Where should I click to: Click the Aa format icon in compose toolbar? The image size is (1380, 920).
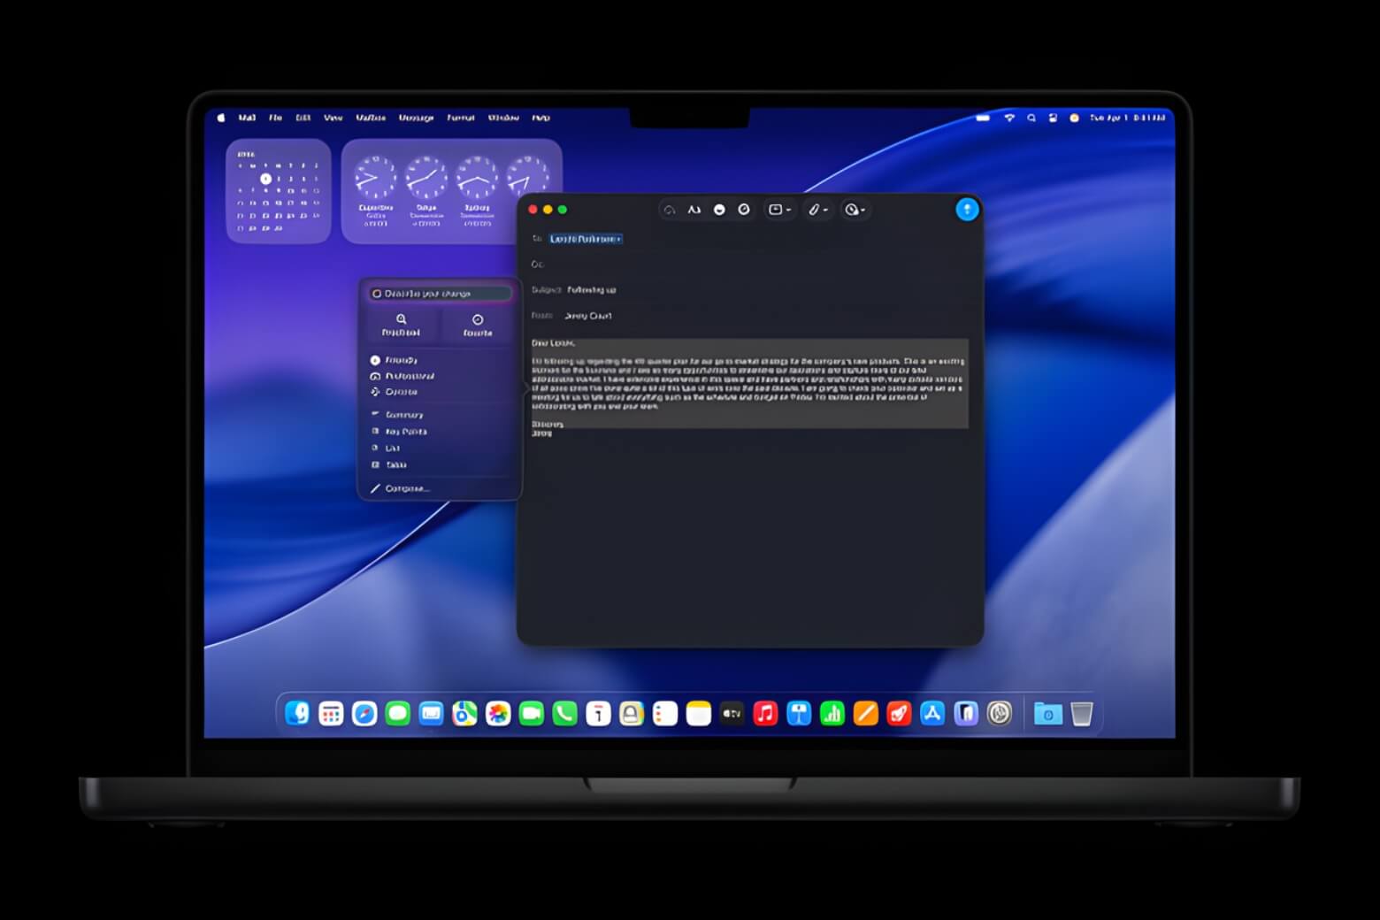coord(693,210)
